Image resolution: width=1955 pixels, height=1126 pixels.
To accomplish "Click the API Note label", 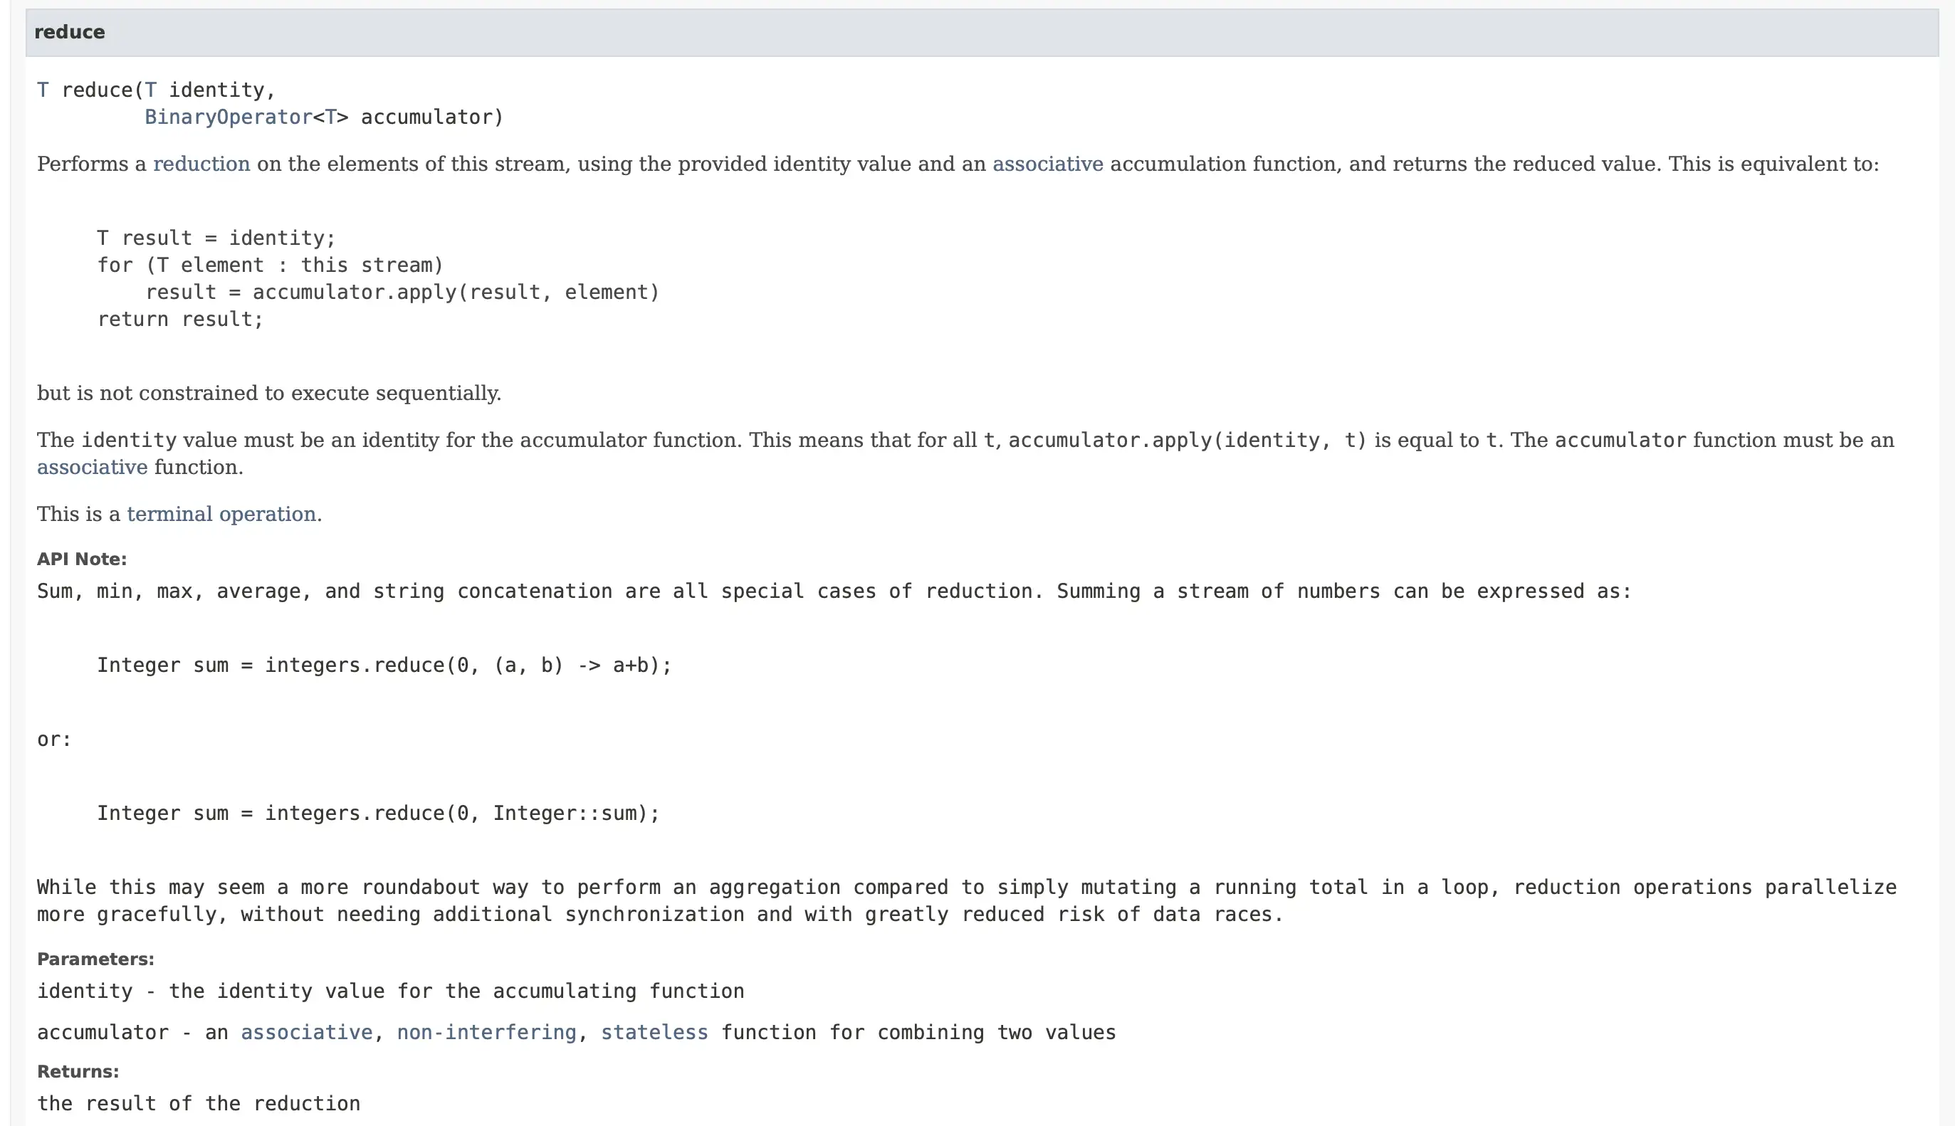I will pos(82,559).
